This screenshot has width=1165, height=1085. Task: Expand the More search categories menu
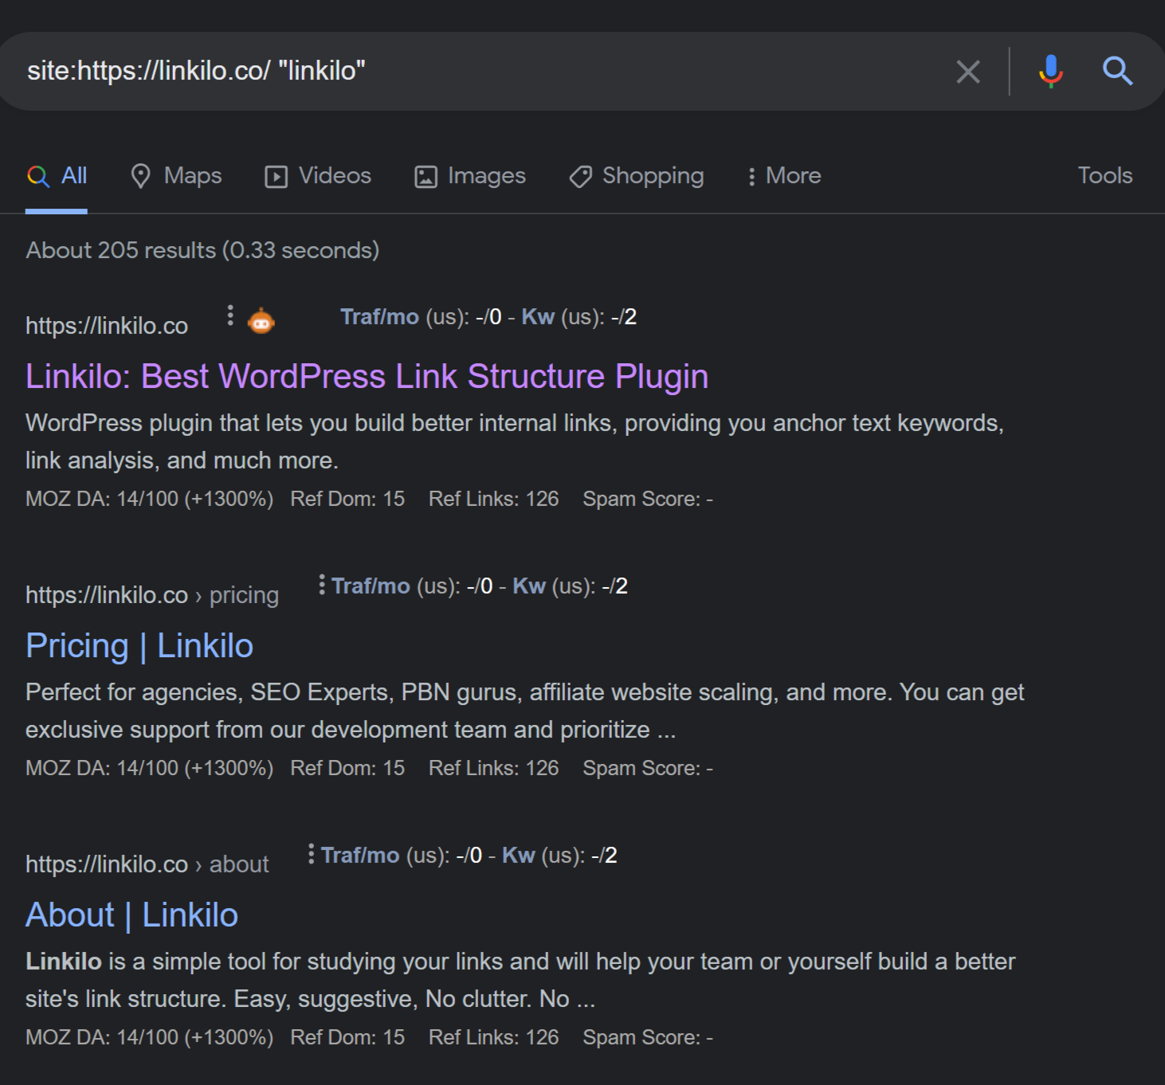point(784,176)
